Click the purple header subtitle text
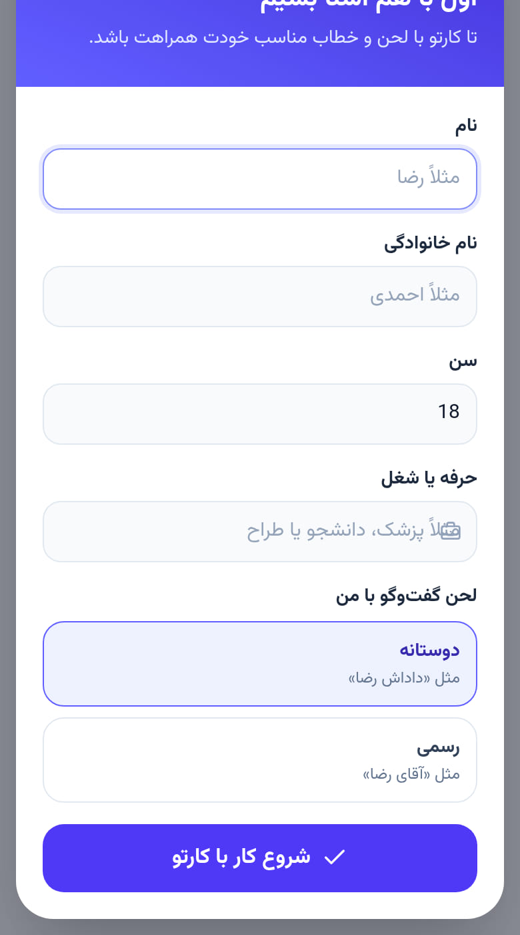 point(283,37)
